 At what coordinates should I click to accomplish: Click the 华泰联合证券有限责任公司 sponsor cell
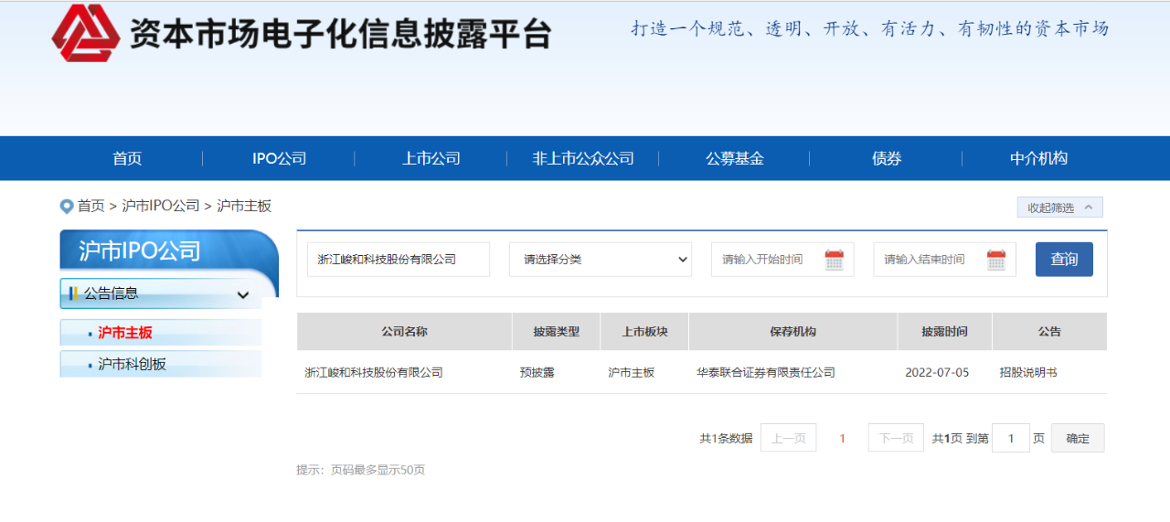click(x=766, y=373)
